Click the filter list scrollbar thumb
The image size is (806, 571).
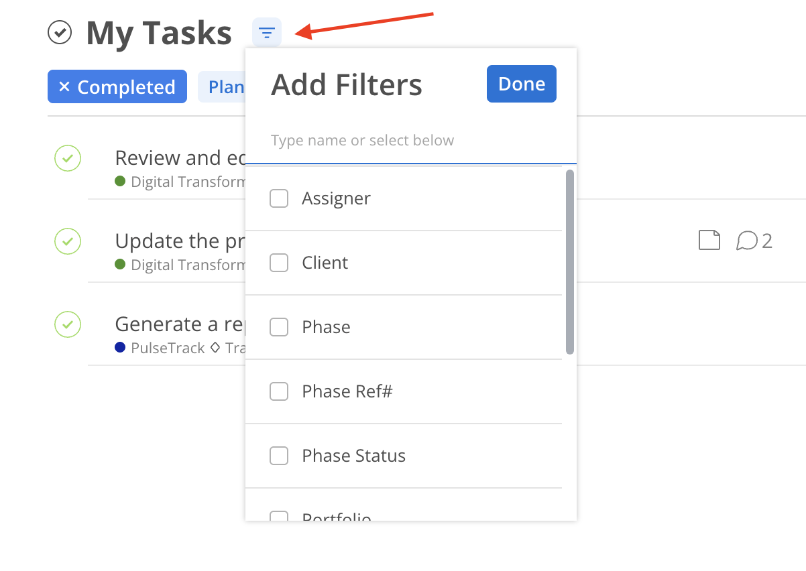coord(570,261)
